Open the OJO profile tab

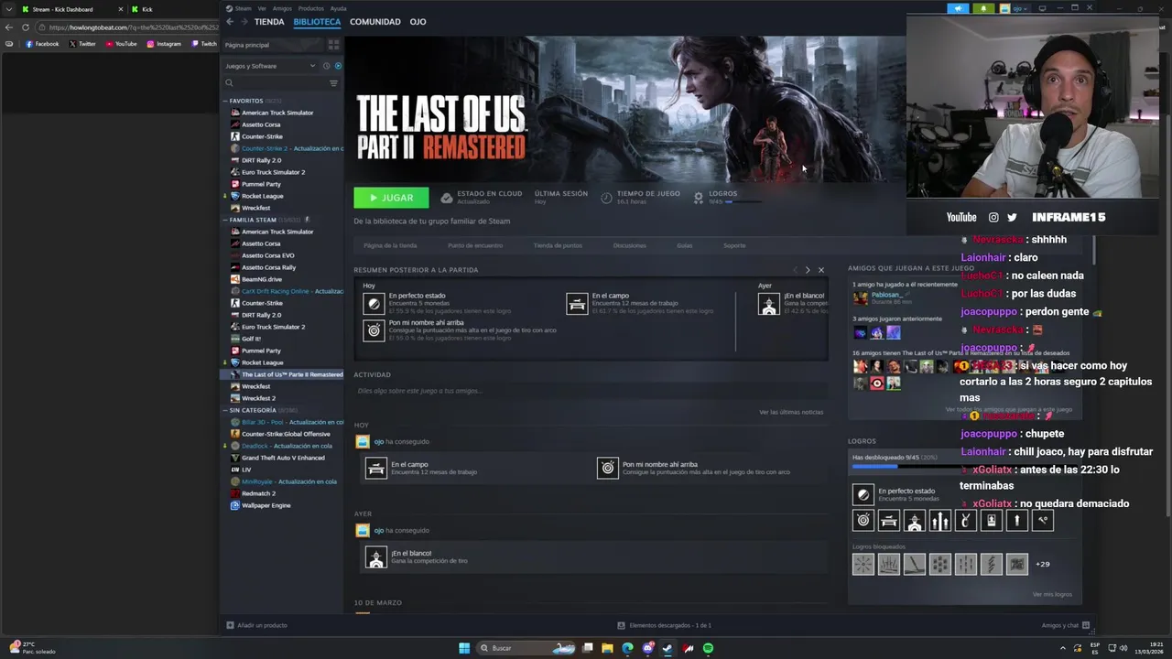click(x=418, y=21)
